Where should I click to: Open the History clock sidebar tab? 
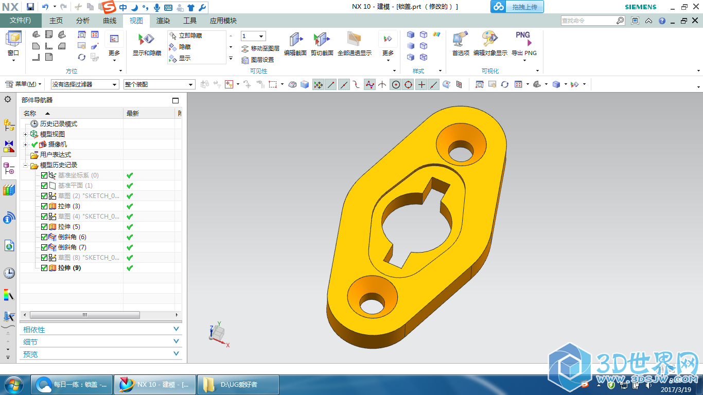coord(9,273)
